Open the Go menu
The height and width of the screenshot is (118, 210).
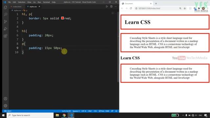34,2
